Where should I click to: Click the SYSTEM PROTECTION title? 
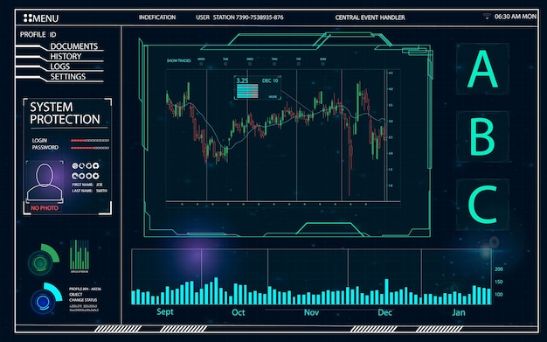click(65, 113)
